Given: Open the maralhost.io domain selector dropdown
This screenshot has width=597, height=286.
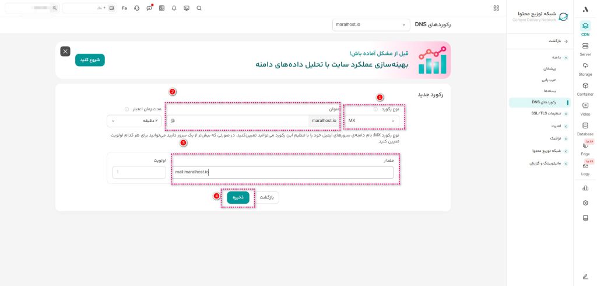Looking at the screenshot, I should (x=371, y=25).
